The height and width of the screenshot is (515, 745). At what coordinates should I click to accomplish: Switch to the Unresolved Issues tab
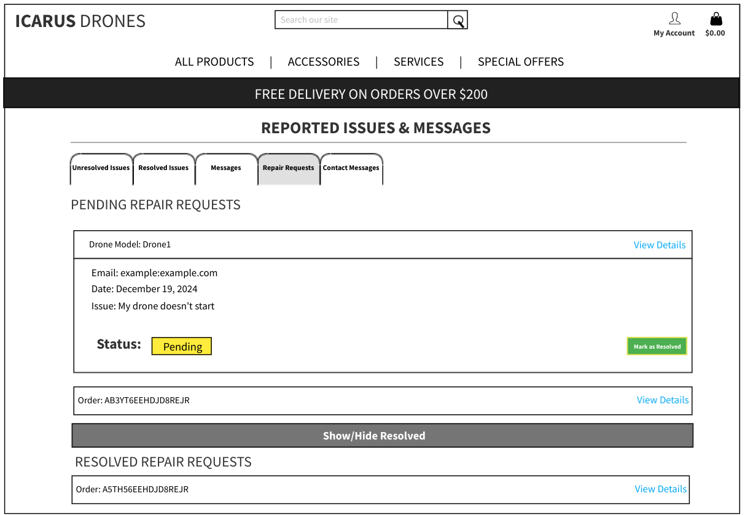tap(101, 168)
